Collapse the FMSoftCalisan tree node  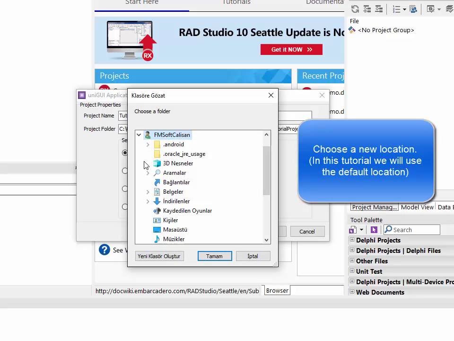pos(139,135)
